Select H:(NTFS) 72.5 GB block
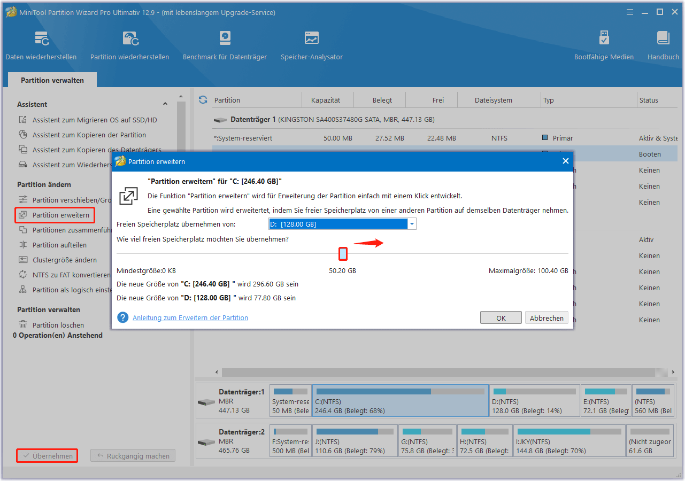Image resolution: width=685 pixels, height=481 pixels. click(485, 441)
